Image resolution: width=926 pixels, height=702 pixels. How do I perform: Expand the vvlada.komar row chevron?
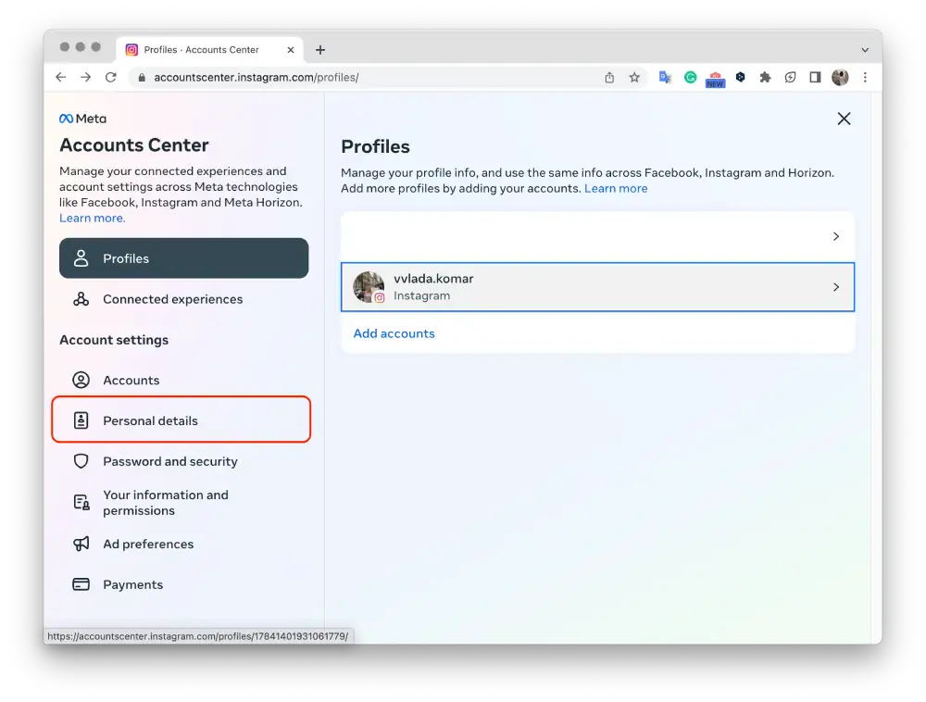(x=835, y=287)
